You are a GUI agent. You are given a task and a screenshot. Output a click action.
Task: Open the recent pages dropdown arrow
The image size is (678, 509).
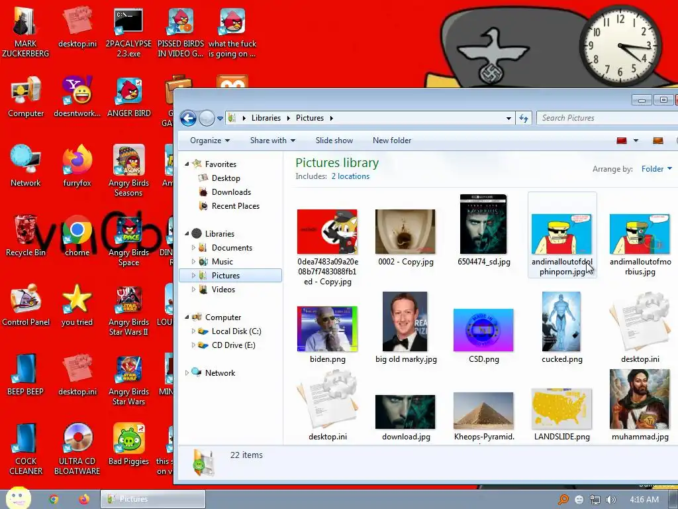click(220, 118)
